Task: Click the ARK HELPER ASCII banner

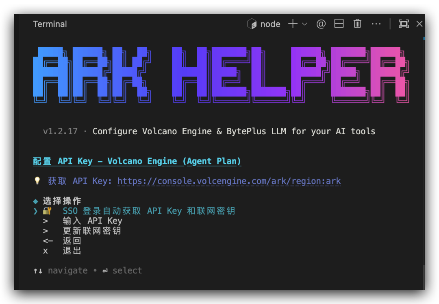Action: 221,74
